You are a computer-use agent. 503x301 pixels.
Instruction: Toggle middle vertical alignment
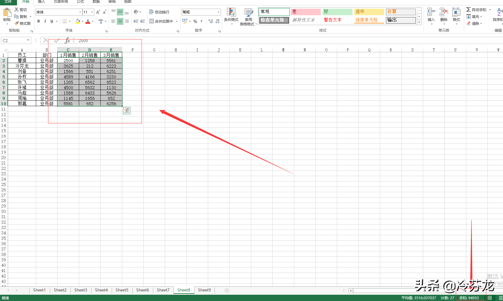(x=120, y=12)
